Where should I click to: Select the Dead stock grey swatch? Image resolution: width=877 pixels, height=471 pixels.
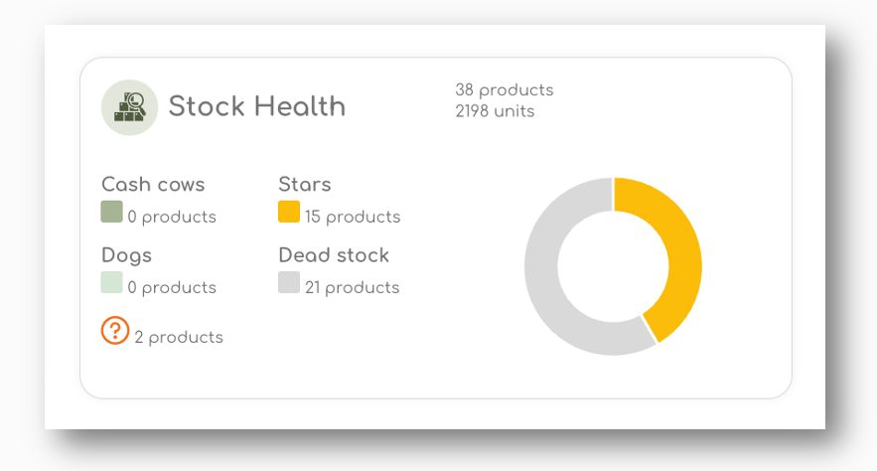click(289, 282)
